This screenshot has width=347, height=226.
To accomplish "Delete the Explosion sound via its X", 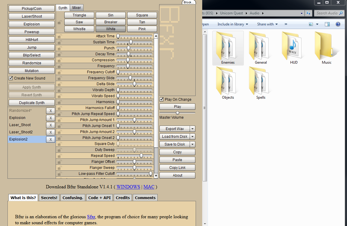I will click(x=51, y=118).
